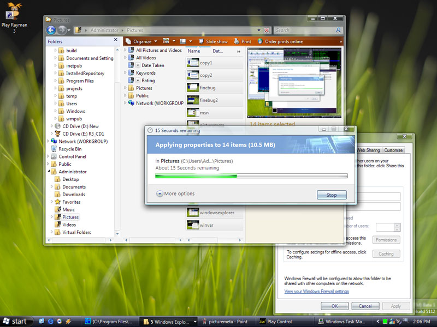Select the copy1 image thumbnail icon
Image resolution: width=437 pixels, height=327 pixels.
point(193,63)
